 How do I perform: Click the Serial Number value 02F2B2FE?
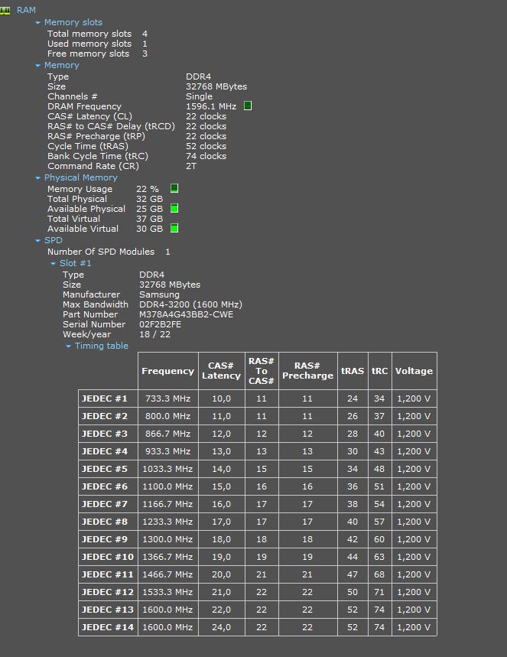160,324
